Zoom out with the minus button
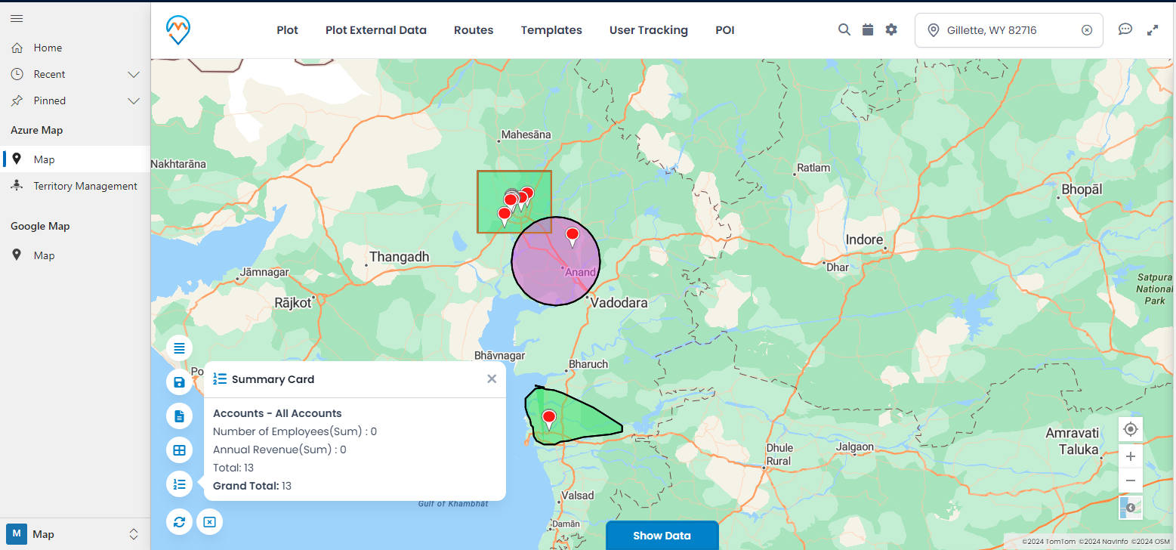The height and width of the screenshot is (550, 1176). tap(1131, 480)
